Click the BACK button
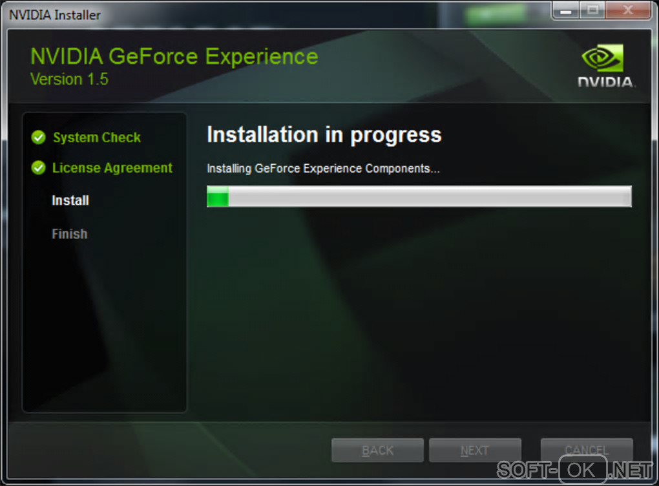Viewport: 659px width, 486px height. [x=377, y=450]
